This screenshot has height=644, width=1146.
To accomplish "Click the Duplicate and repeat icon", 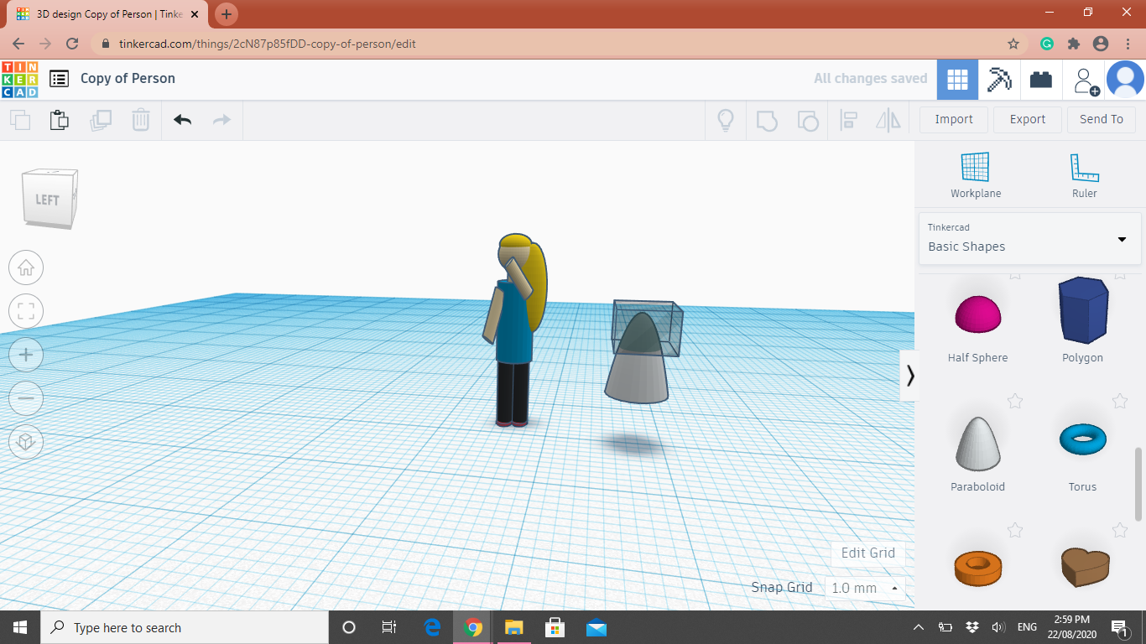I will click(101, 120).
